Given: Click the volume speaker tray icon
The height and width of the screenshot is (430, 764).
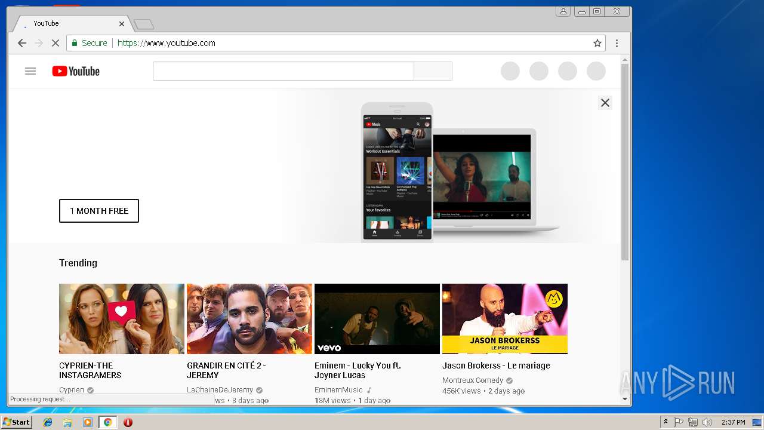Looking at the screenshot, I should point(707,422).
